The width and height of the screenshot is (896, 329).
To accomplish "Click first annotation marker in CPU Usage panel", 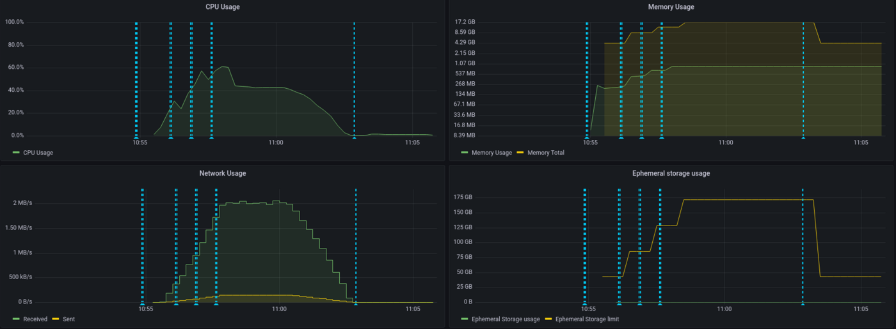I will (136, 137).
